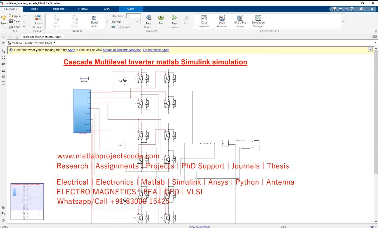Expand the Review Results gallery

click(x=343, y=21)
